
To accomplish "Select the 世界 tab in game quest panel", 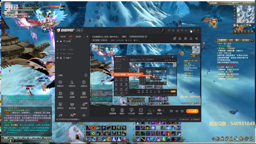I will pos(231,40).
